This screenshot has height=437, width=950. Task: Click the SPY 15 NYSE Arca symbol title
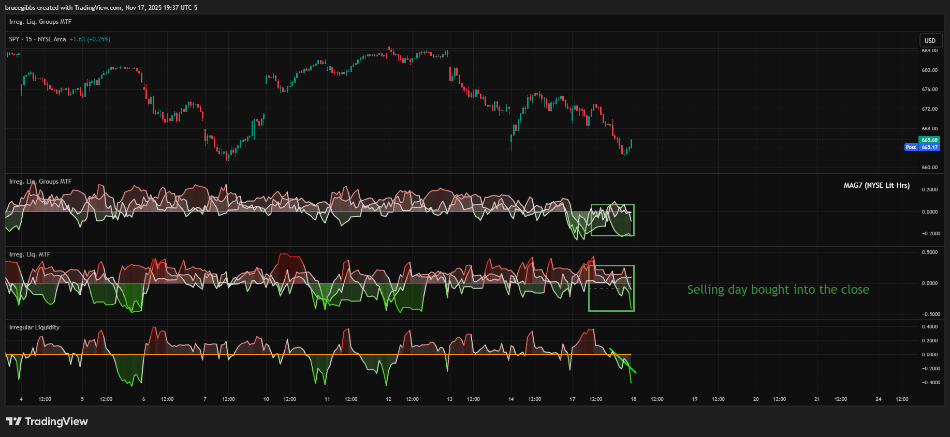coord(37,39)
